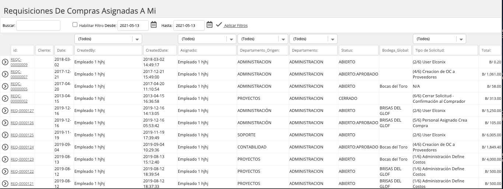The width and height of the screenshot is (503, 189).
Task: Open requisition REQC-00000007 link
Action: 19,74
